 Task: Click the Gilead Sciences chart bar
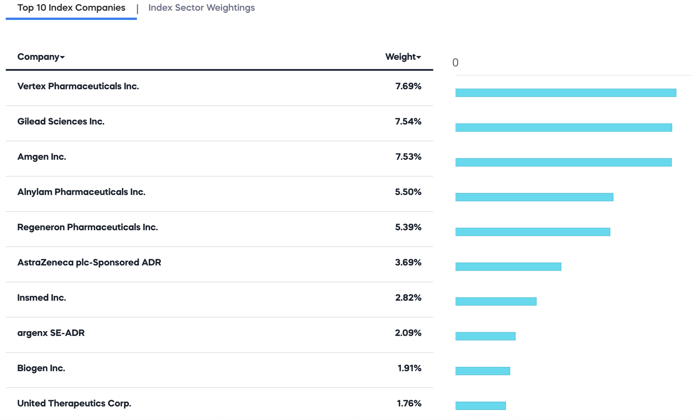pos(563,127)
